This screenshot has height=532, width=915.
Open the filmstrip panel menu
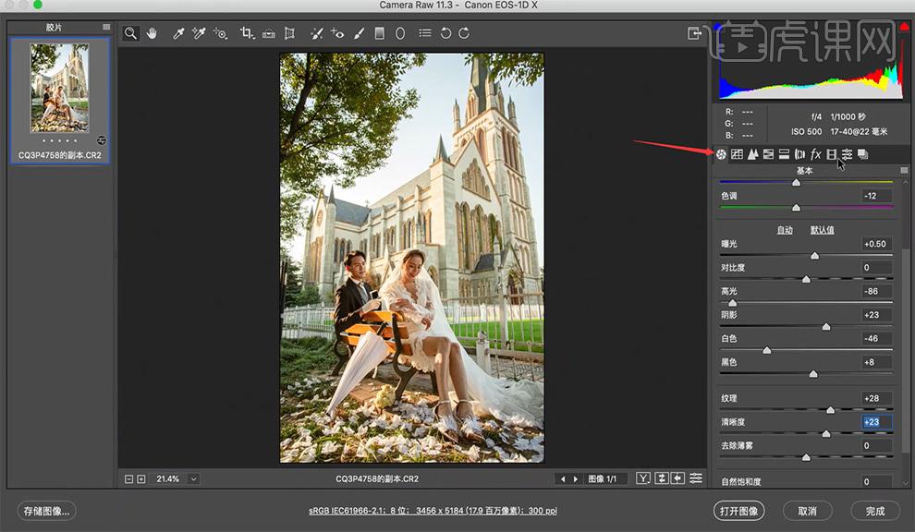106,28
